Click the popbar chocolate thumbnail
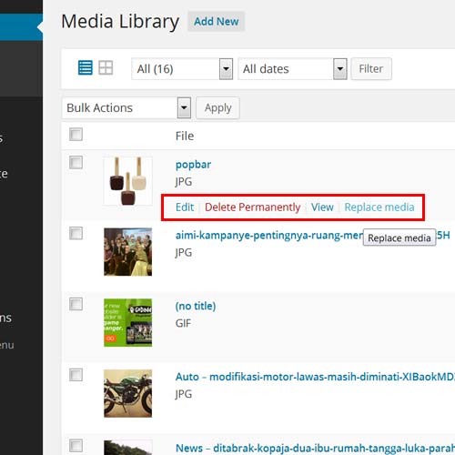The width and height of the screenshot is (455, 455). click(x=127, y=181)
